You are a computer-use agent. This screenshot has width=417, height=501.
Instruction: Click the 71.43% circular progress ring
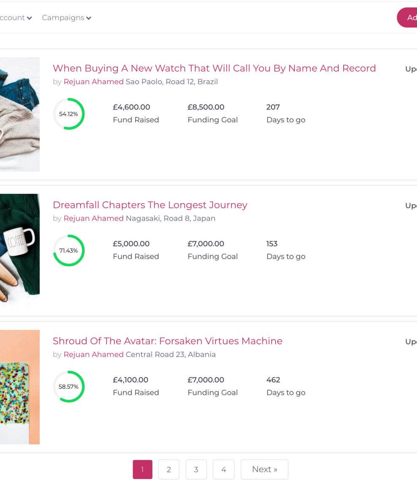tap(69, 250)
